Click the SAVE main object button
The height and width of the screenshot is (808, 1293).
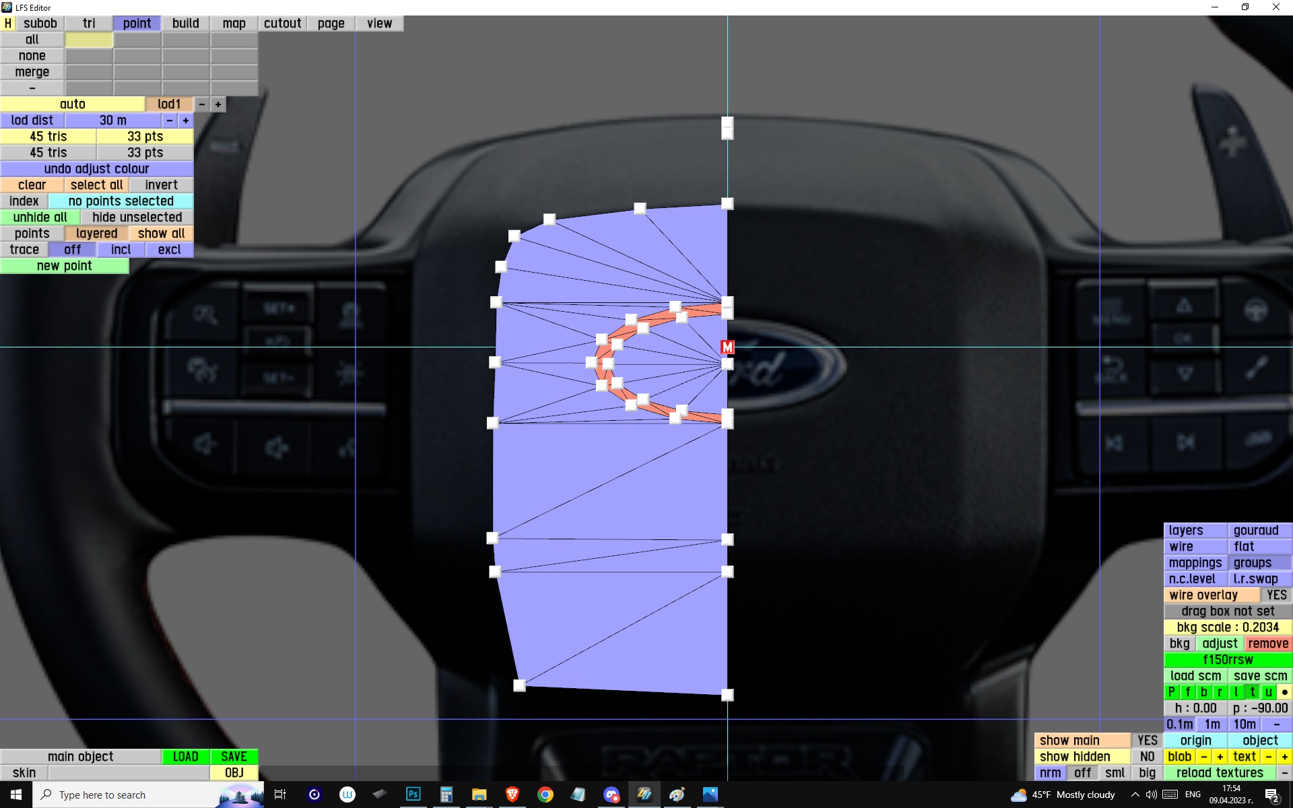coord(234,757)
